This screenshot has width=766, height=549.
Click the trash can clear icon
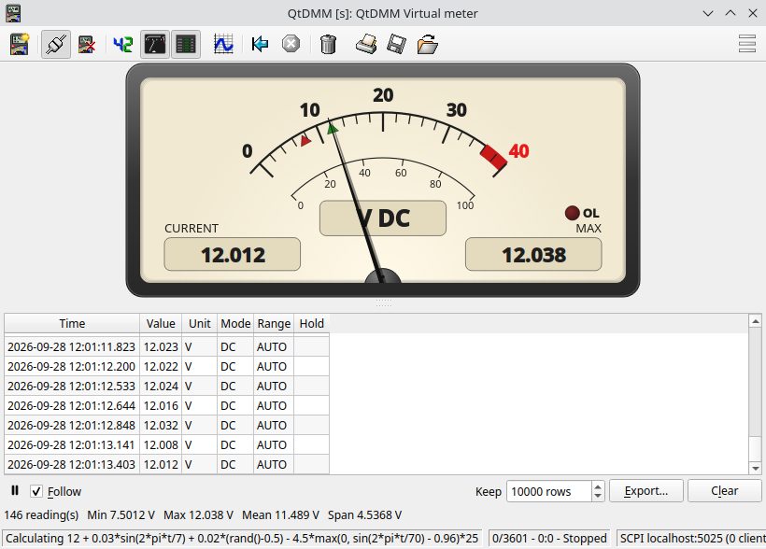click(328, 45)
